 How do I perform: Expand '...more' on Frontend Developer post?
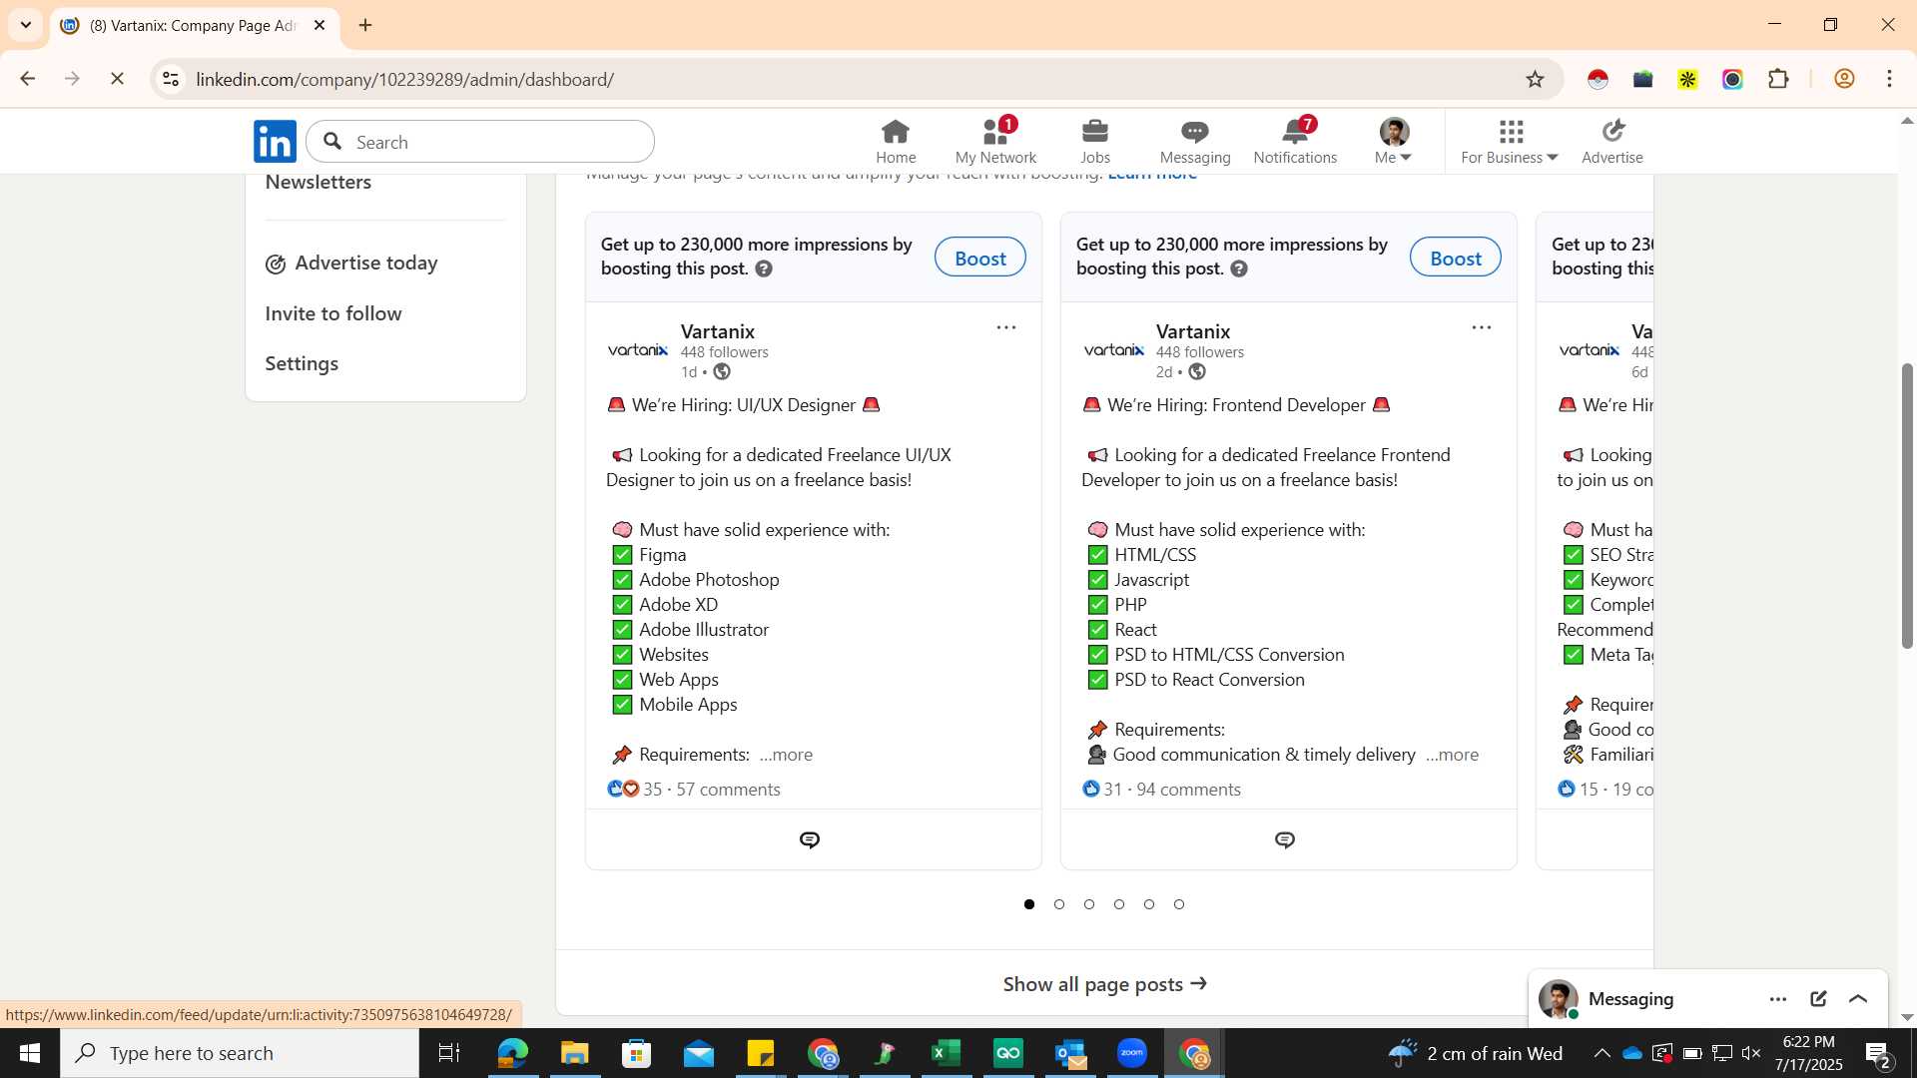tap(1452, 755)
